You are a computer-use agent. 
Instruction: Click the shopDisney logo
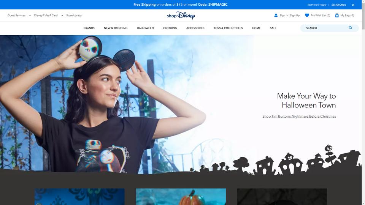181,16
